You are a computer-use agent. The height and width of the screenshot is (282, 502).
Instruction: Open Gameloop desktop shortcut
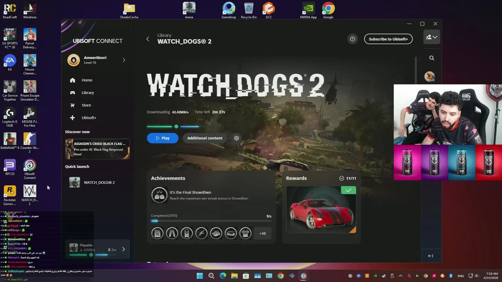pyautogui.click(x=229, y=11)
